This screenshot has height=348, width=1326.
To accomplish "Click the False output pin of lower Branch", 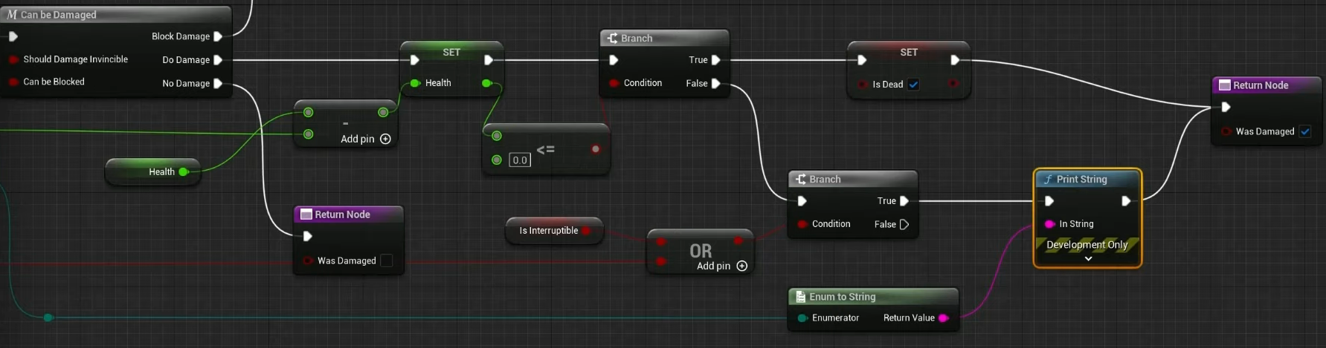I will 904,224.
